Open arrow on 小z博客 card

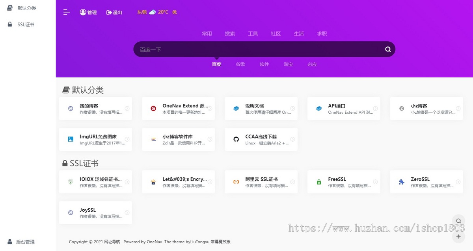point(458,109)
